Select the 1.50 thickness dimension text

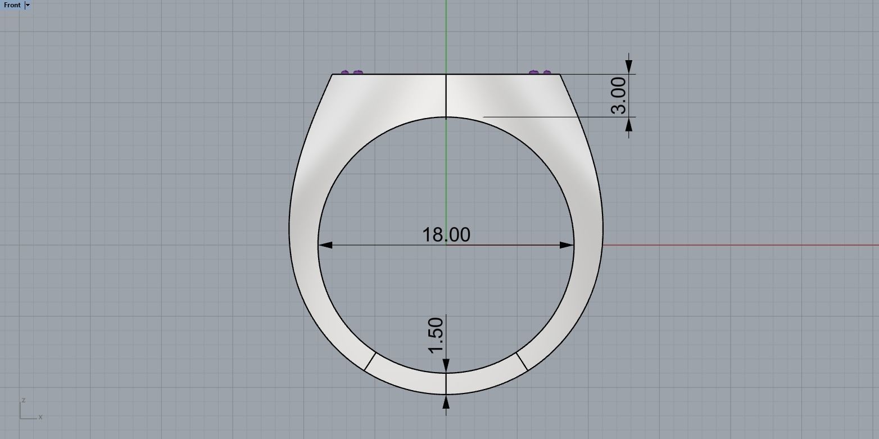pyautogui.click(x=436, y=336)
